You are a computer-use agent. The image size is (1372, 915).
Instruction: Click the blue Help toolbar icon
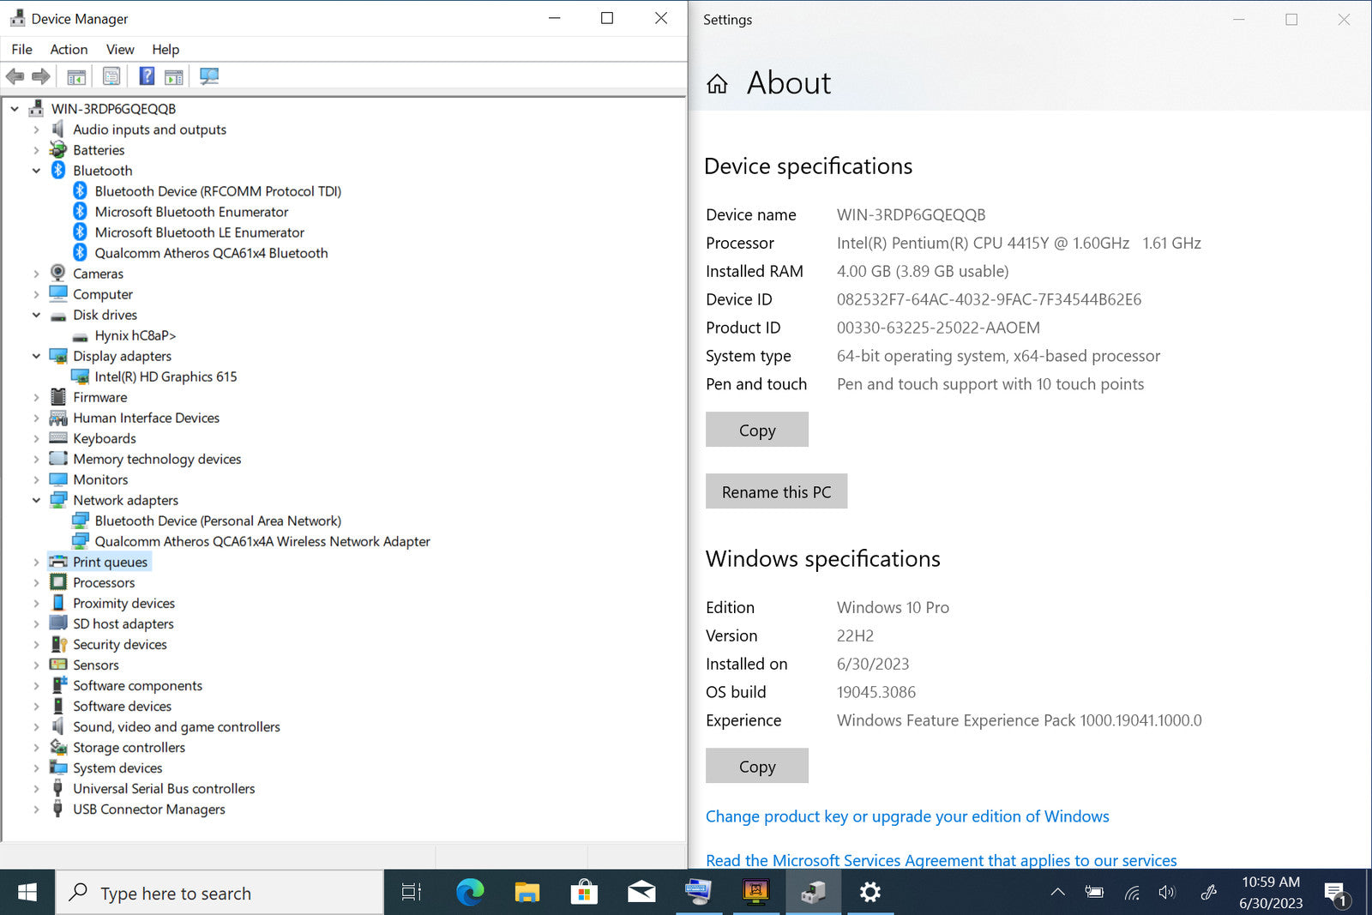(x=147, y=76)
